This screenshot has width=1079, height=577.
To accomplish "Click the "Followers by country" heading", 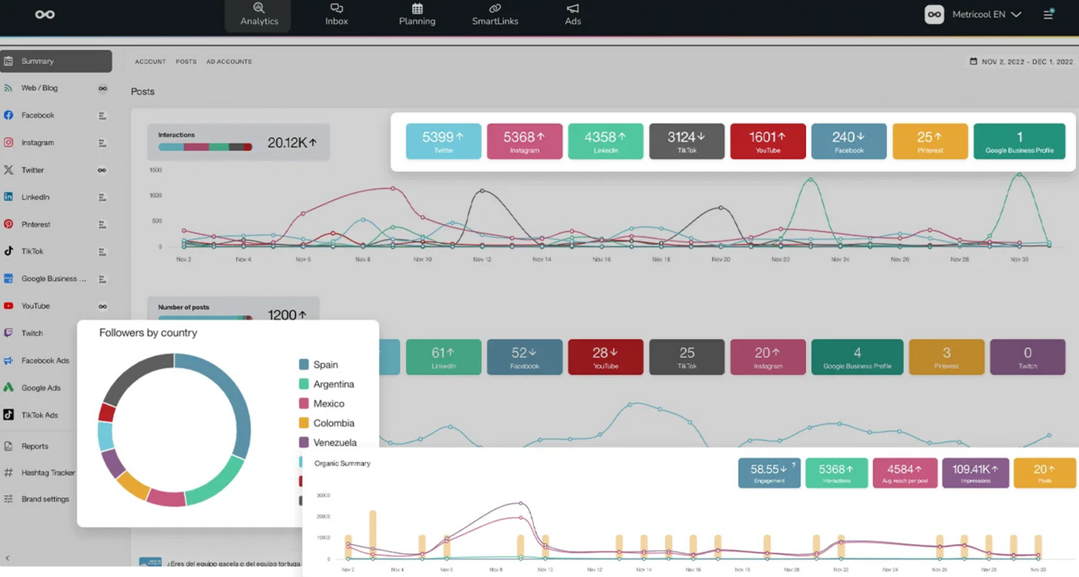I will [x=148, y=333].
